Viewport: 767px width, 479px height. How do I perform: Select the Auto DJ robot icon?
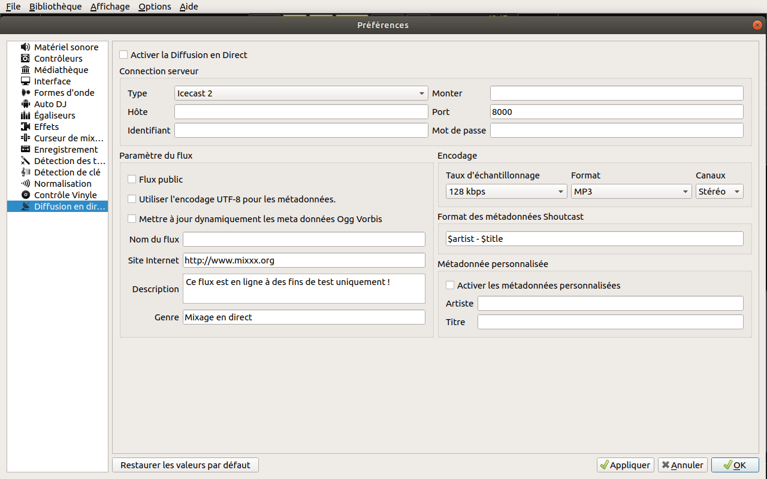click(25, 104)
